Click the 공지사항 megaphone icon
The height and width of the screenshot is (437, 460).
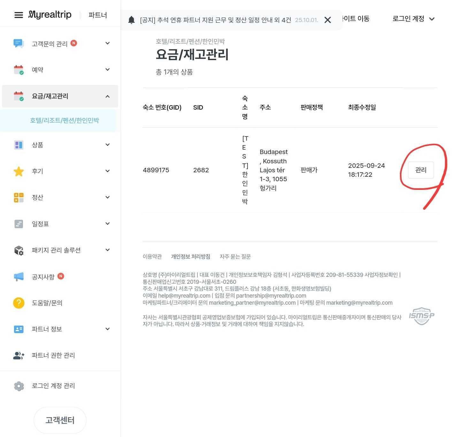(19, 277)
